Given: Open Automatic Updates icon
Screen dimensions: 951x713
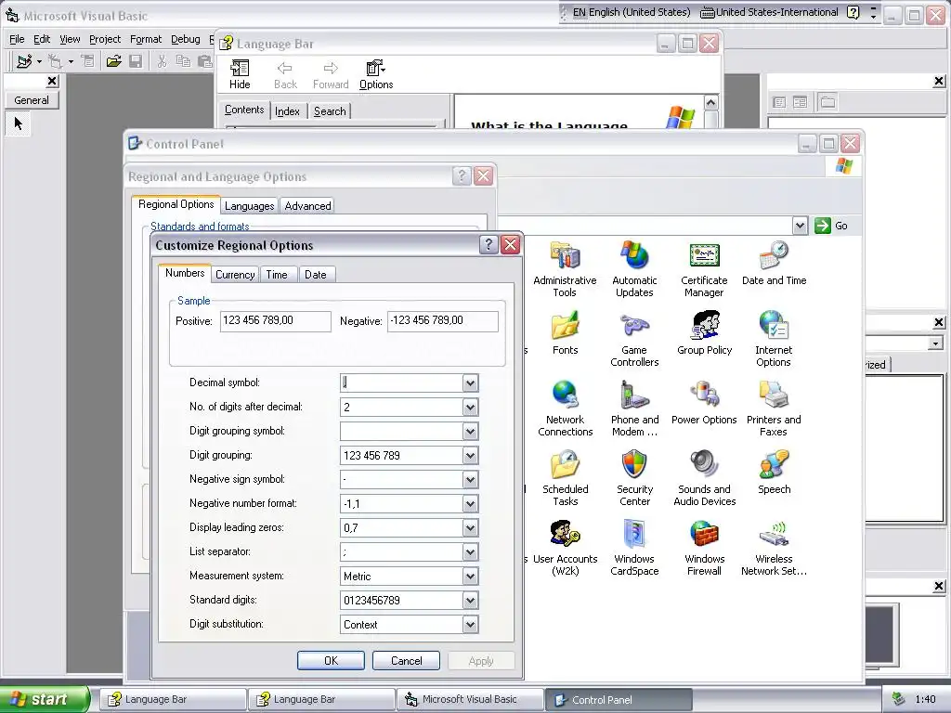Looking at the screenshot, I should (x=634, y=269).
